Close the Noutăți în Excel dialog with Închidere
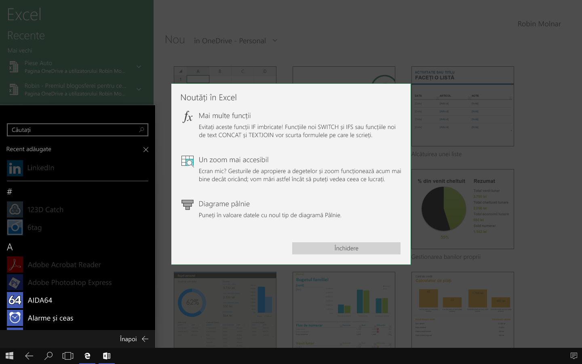Image resolution: width=582 pixels, height=364 pixels. (346, 248)
